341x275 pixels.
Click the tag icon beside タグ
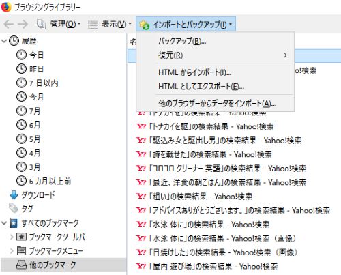(x=14, y=209)
